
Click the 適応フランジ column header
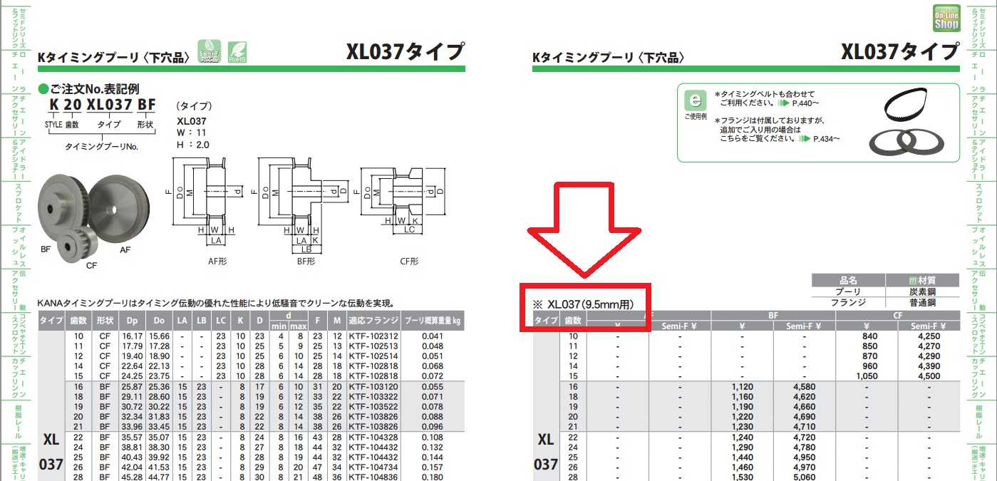click(373, 321)
